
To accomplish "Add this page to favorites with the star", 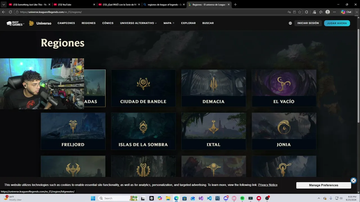I will point(300,12).
